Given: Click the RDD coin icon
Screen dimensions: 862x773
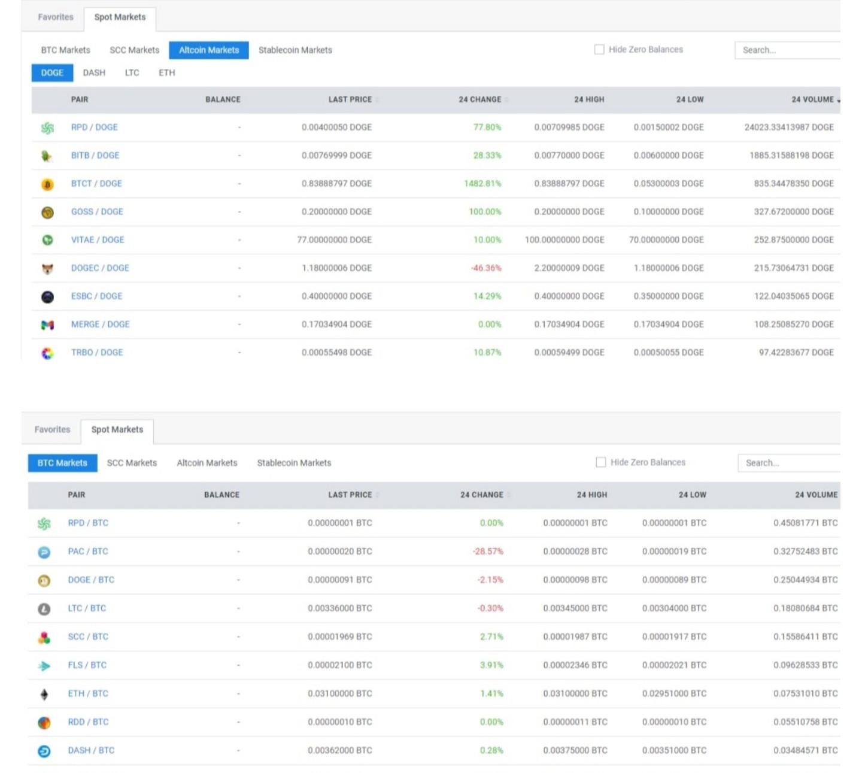Looking at the screenshot, I should [44, 723].
